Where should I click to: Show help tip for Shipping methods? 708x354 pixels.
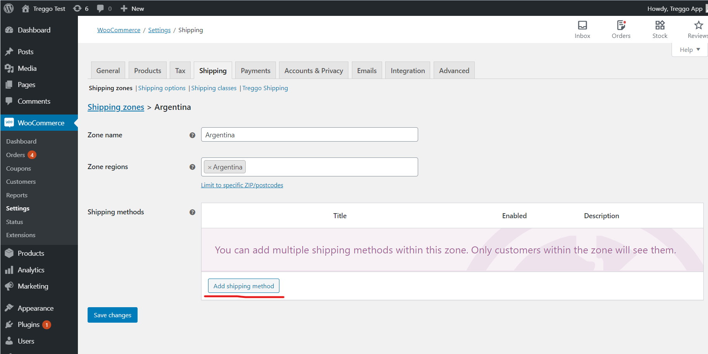(x=192, y=212)
